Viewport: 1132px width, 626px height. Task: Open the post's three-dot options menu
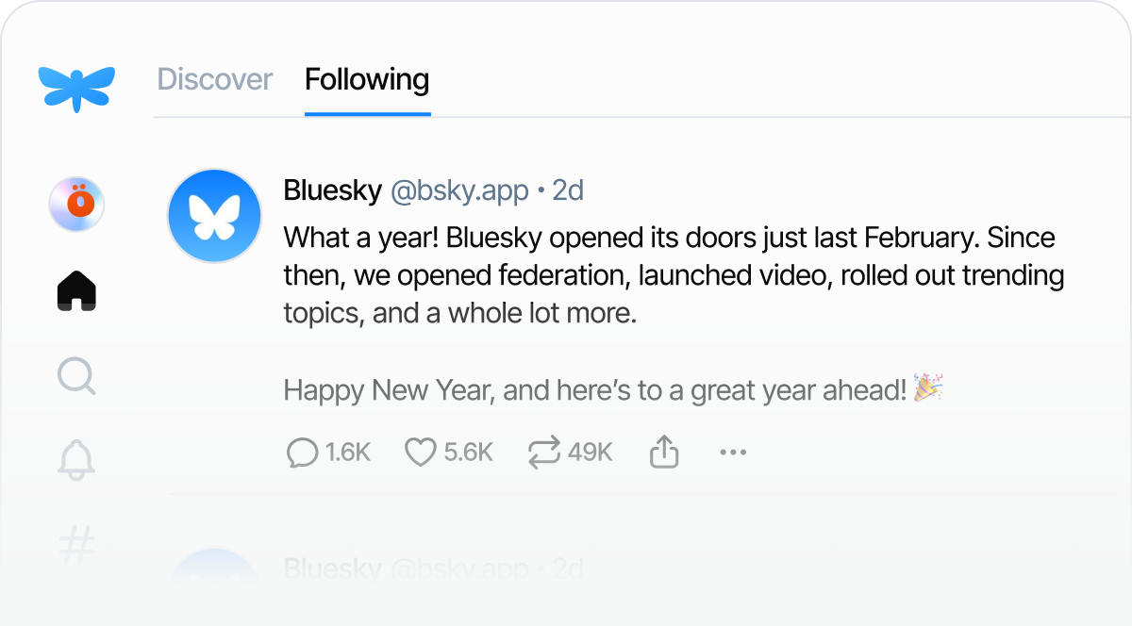(733, 452)
